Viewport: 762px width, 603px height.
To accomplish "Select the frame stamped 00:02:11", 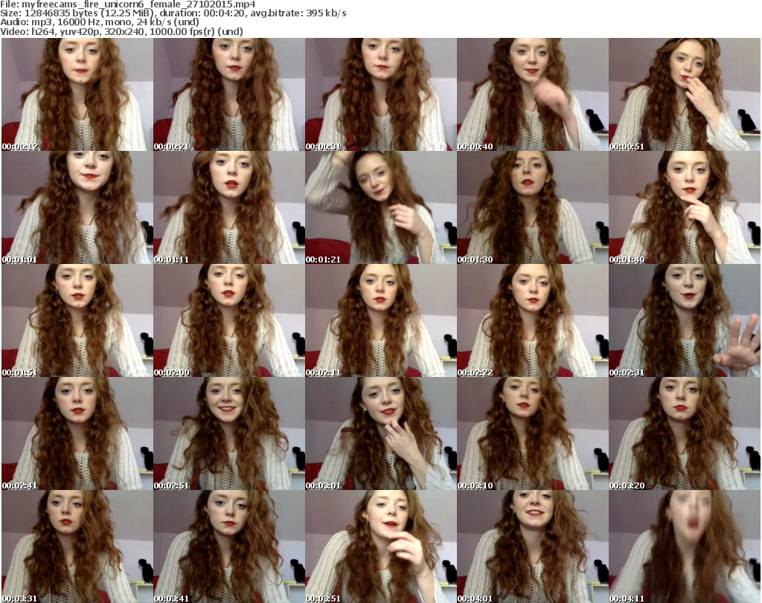I will click(x=380, y=320).
